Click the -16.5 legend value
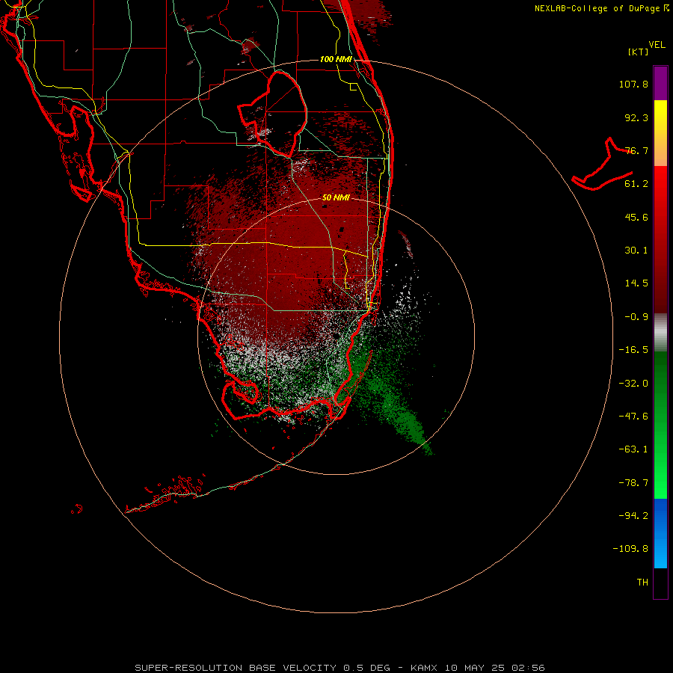673x673 pixels. tap(633, 350)
